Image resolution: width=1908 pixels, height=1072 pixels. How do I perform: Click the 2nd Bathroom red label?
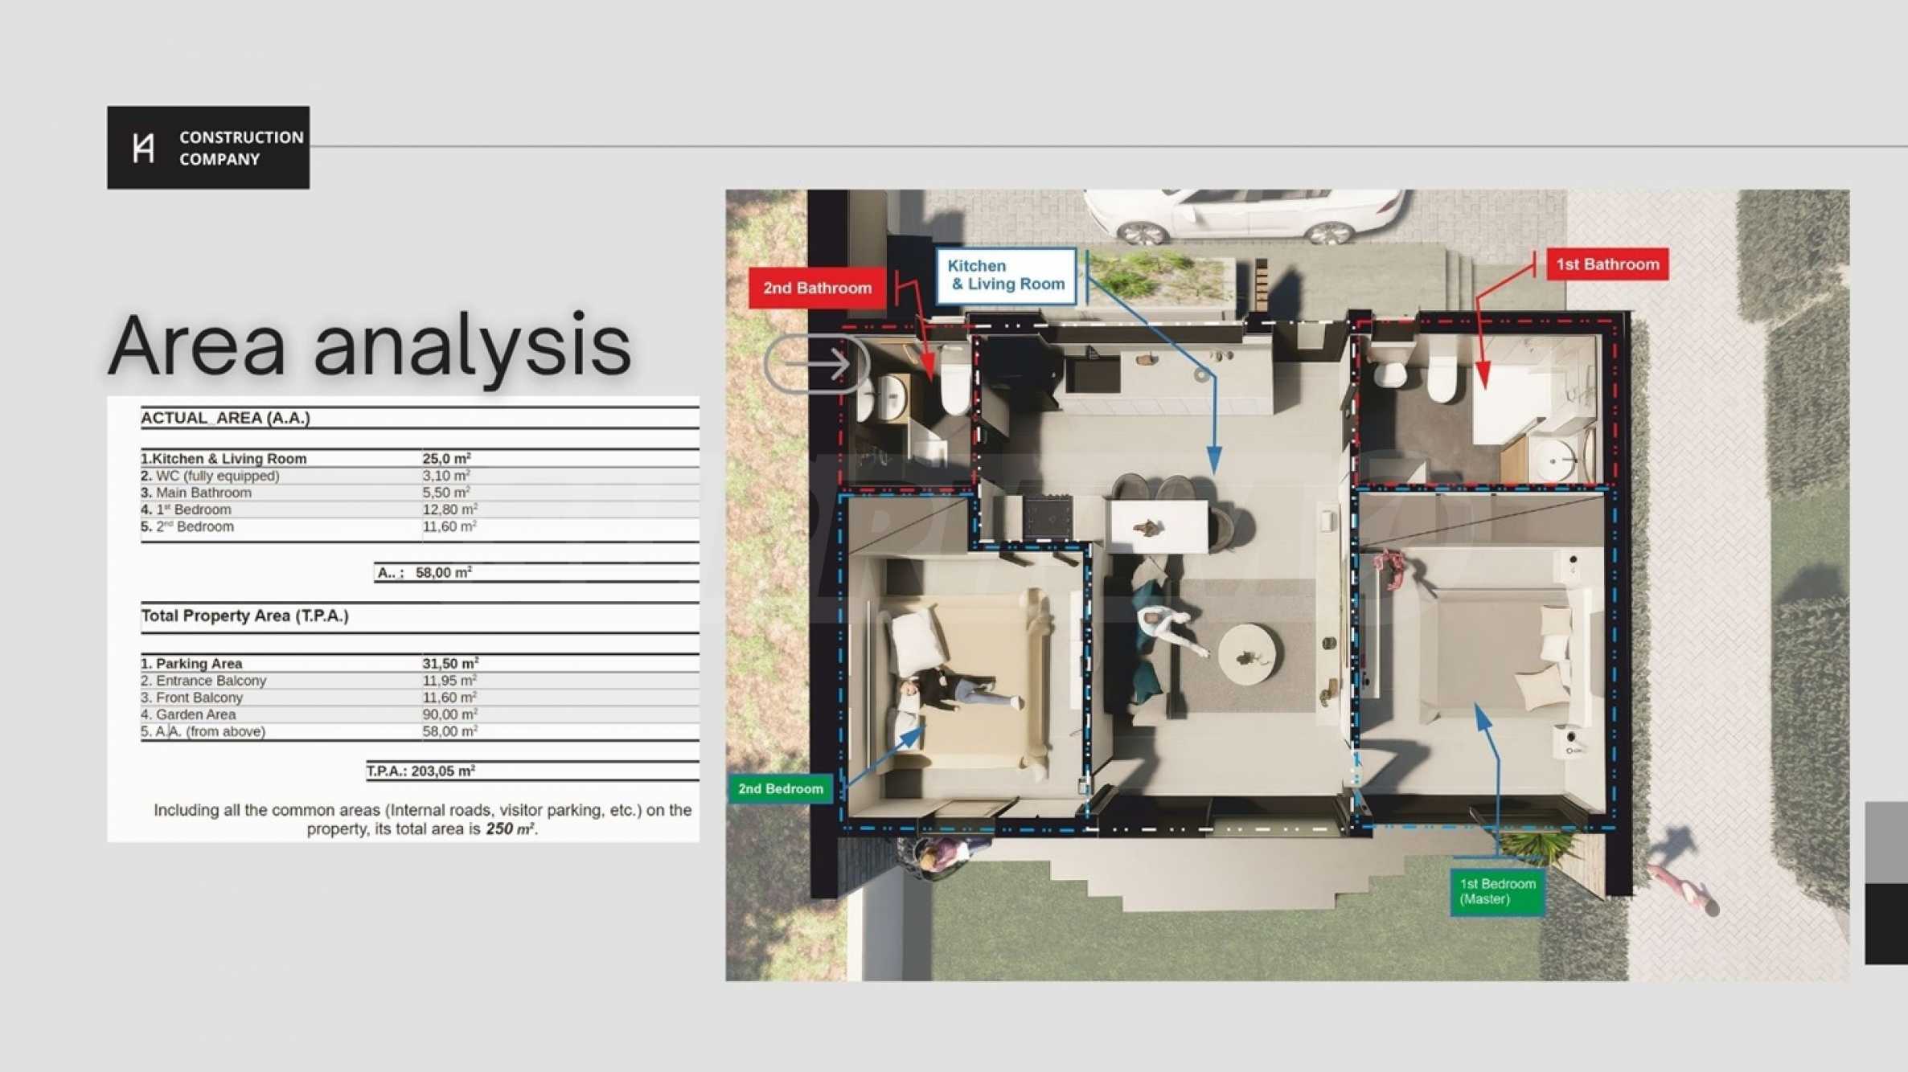[817, 288]
